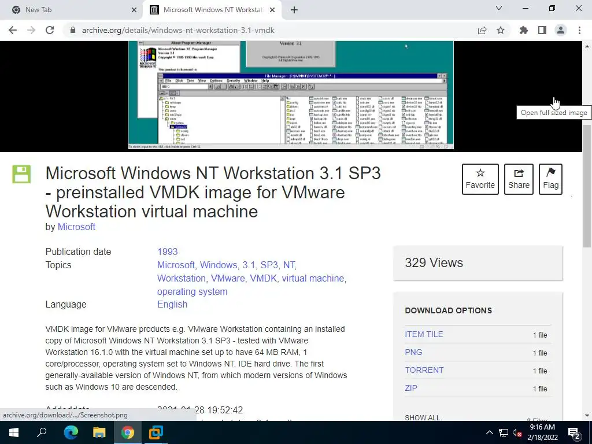This screenshot has width=592, height=444.
Task: Open the notification center icon
Action: point(574,433)
